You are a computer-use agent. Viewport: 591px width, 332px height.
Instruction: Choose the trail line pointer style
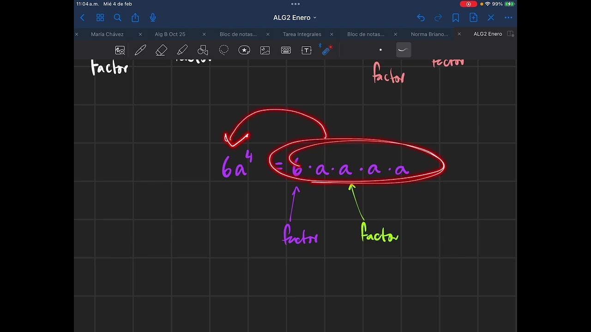pos(404,50)
